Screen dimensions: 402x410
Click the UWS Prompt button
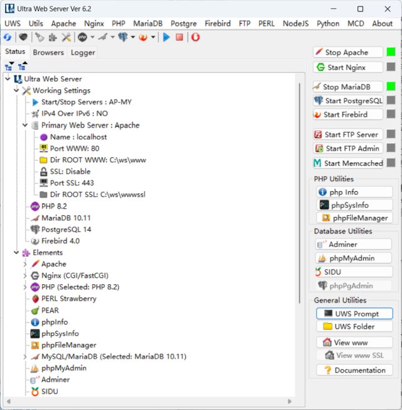tap(354, 313)
